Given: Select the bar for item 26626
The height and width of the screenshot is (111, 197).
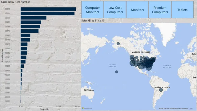Looking at the screenshot, I should (x=34, y=18).
